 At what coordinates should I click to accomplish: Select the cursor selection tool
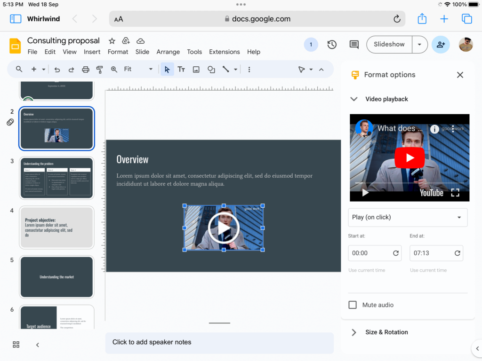[x=167, y=69]
